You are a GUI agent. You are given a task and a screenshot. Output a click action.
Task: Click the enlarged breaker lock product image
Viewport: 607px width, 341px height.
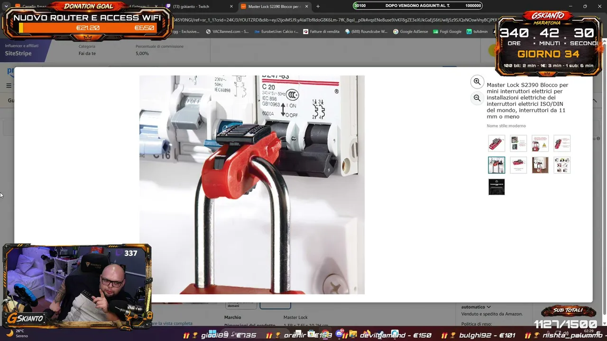click(x=252, y=185)
